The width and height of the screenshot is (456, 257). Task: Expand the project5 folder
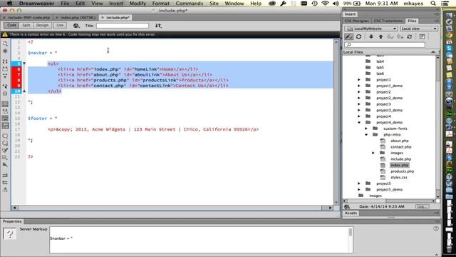tap(359, 183)
